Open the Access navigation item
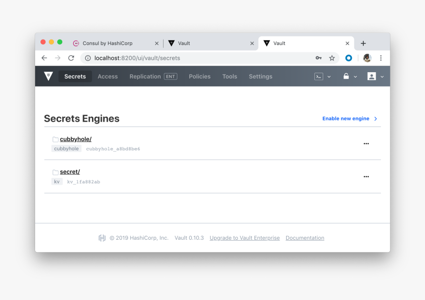The image size is (425, 300). pyautogui.click(x=108, y=77)
